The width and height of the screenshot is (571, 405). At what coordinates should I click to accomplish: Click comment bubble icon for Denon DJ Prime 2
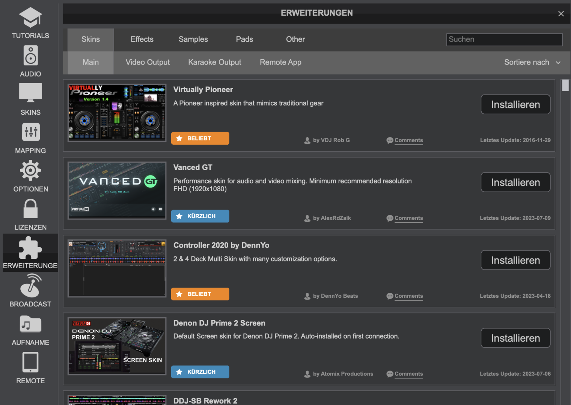click(x=390, y=374)
